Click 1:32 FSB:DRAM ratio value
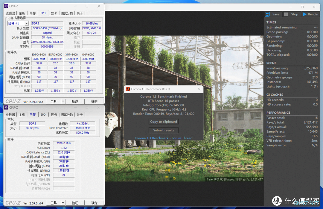Viewport: 323px width, 209px height. 64,148
